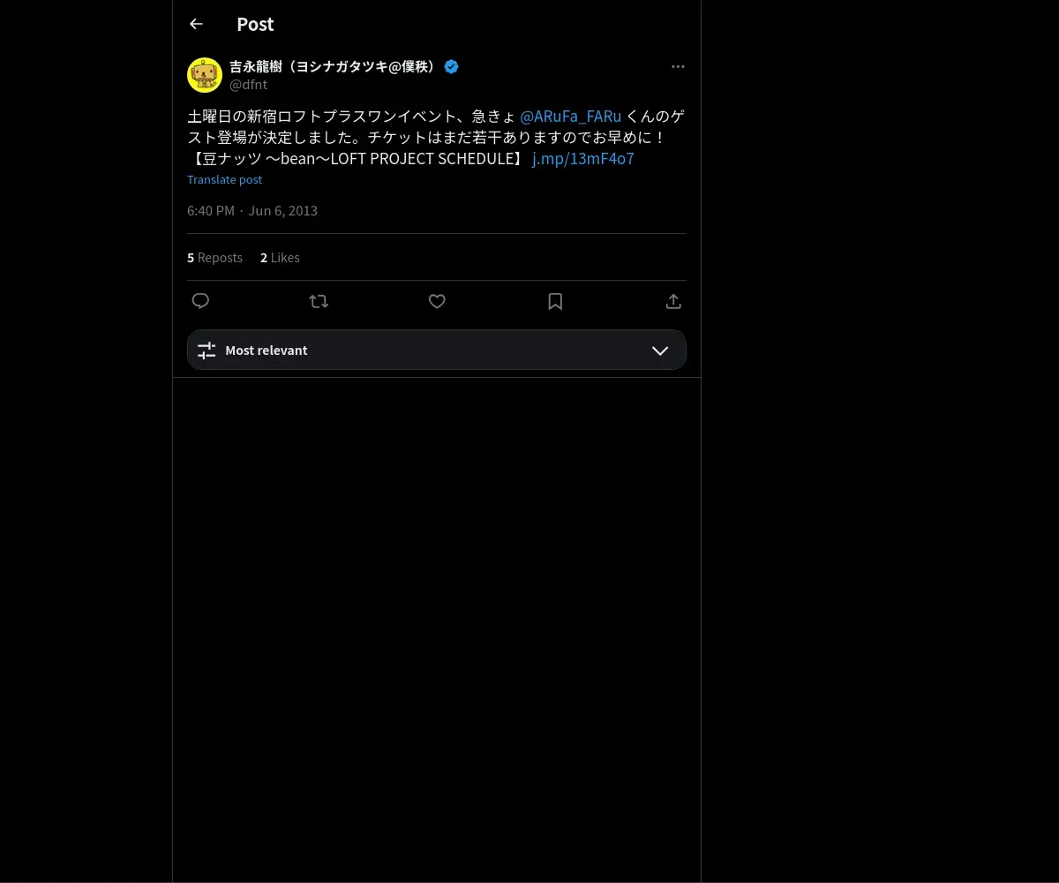Open the @ARuFa_FARu mention link
The image size is (1059, 883).
tap(570, 117)
